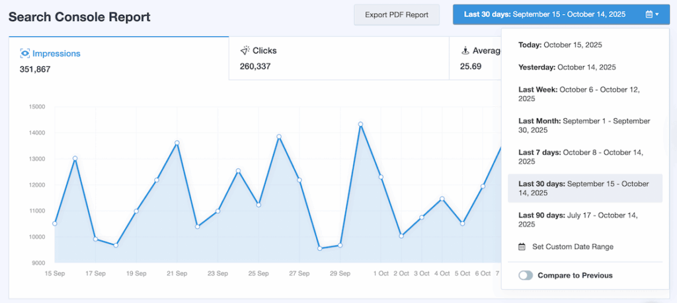The width and height of the screenshot is (677, 303).
Task: Choose Last Month date range option
Action: 584,125
